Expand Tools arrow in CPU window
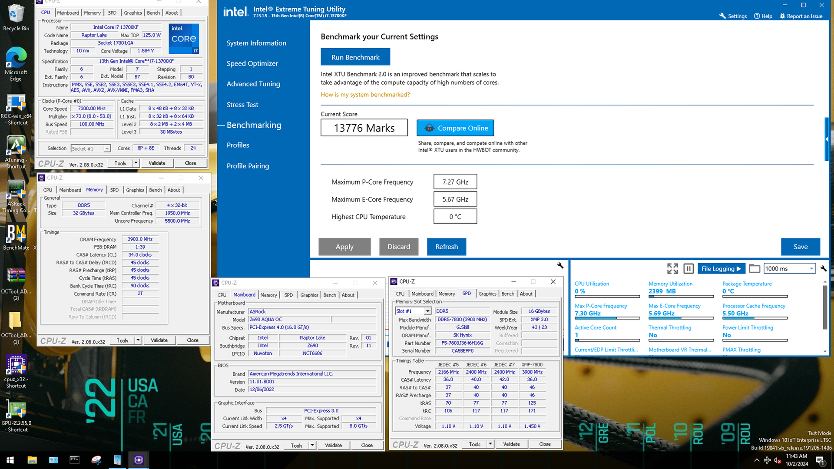This screenshot has width=834, height=469. (136, 163)
